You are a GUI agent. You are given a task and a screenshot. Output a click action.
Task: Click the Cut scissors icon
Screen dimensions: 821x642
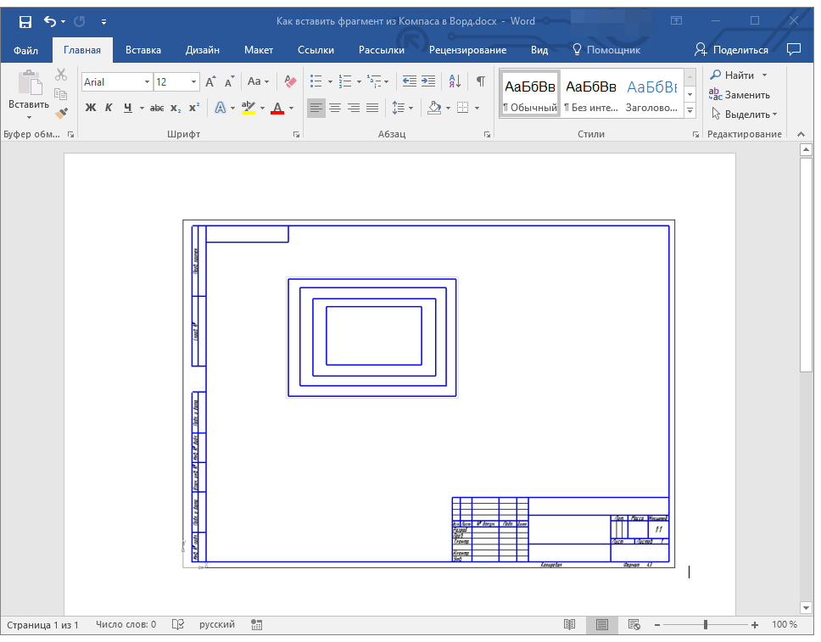tap(61, 75)
